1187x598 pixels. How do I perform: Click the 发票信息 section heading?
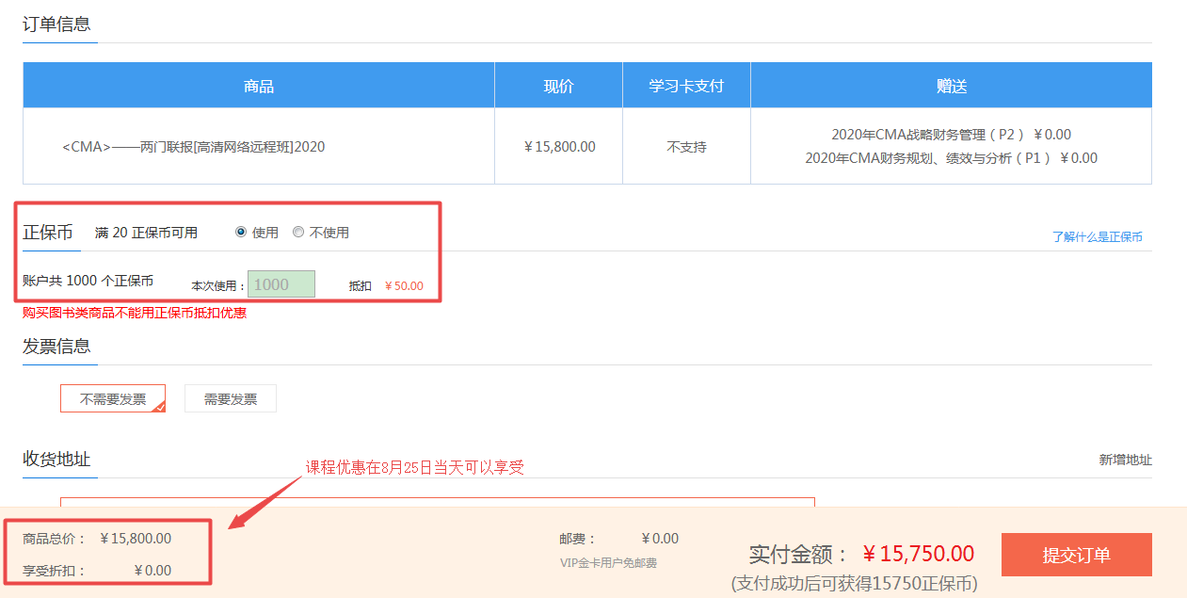coord(56,346)
